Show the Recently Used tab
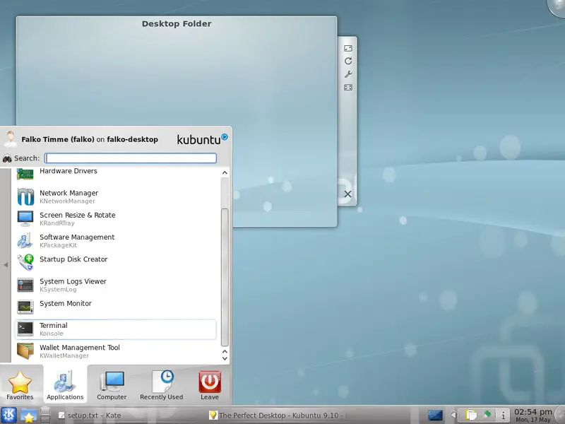The image size is (565, 424). (x=162, y=385)
